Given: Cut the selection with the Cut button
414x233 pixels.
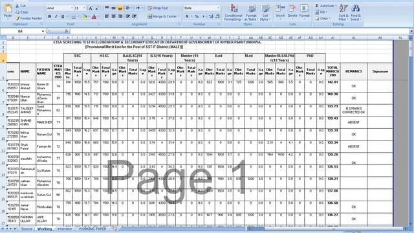Looking at the screenshot, I should click(x=21, y=6).
